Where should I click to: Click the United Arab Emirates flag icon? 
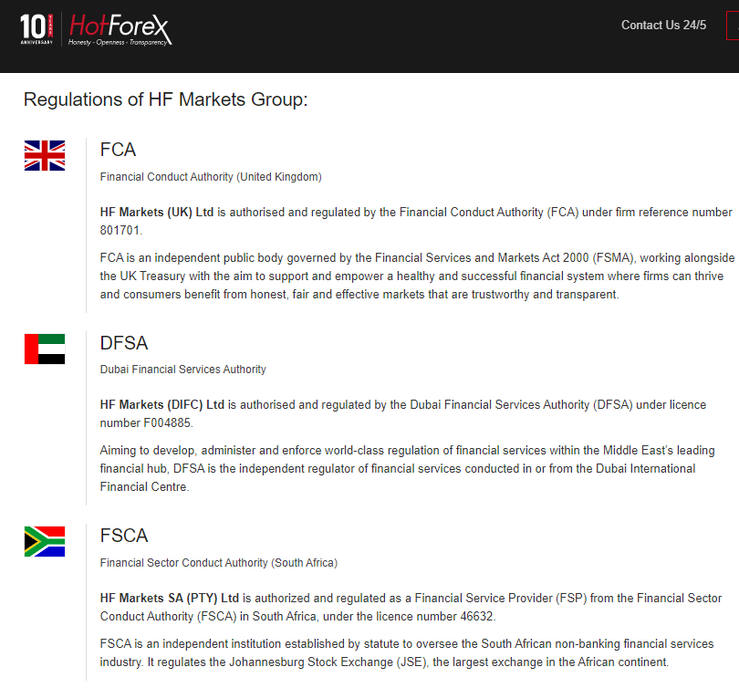(x=45, y=349)
